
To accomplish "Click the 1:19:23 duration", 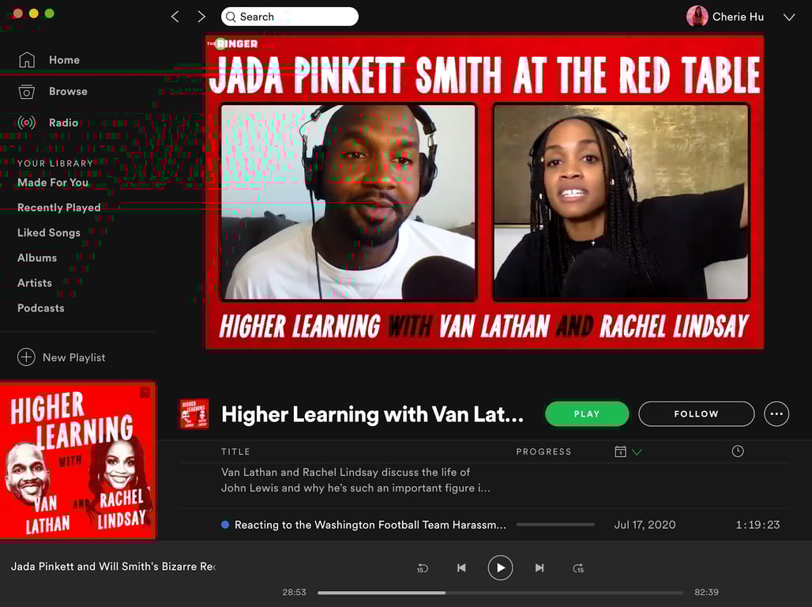I will point(757,525).
